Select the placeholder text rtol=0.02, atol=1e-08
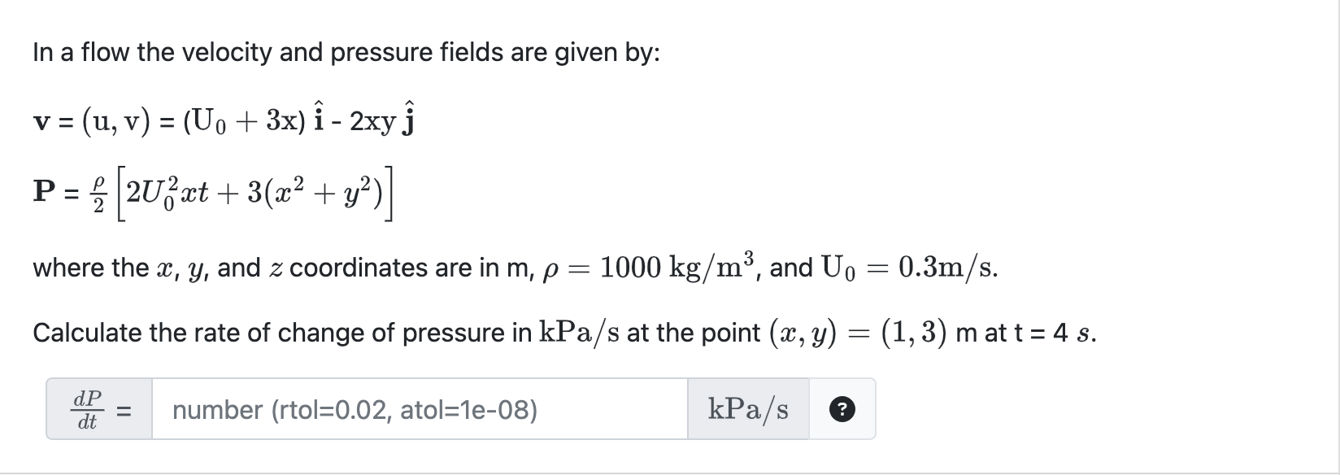This screenshot has height=475, width=1340. (353, 409)
